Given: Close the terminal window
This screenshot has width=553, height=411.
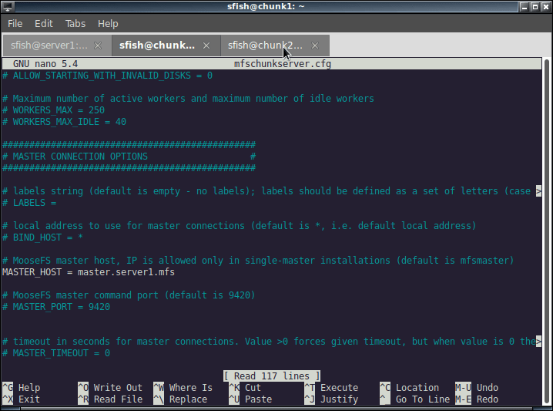Looking at the screenshot, I should pyautogui.click(x=546, y=7).
